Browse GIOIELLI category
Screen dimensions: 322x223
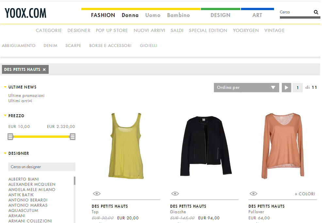coord(149,46)
